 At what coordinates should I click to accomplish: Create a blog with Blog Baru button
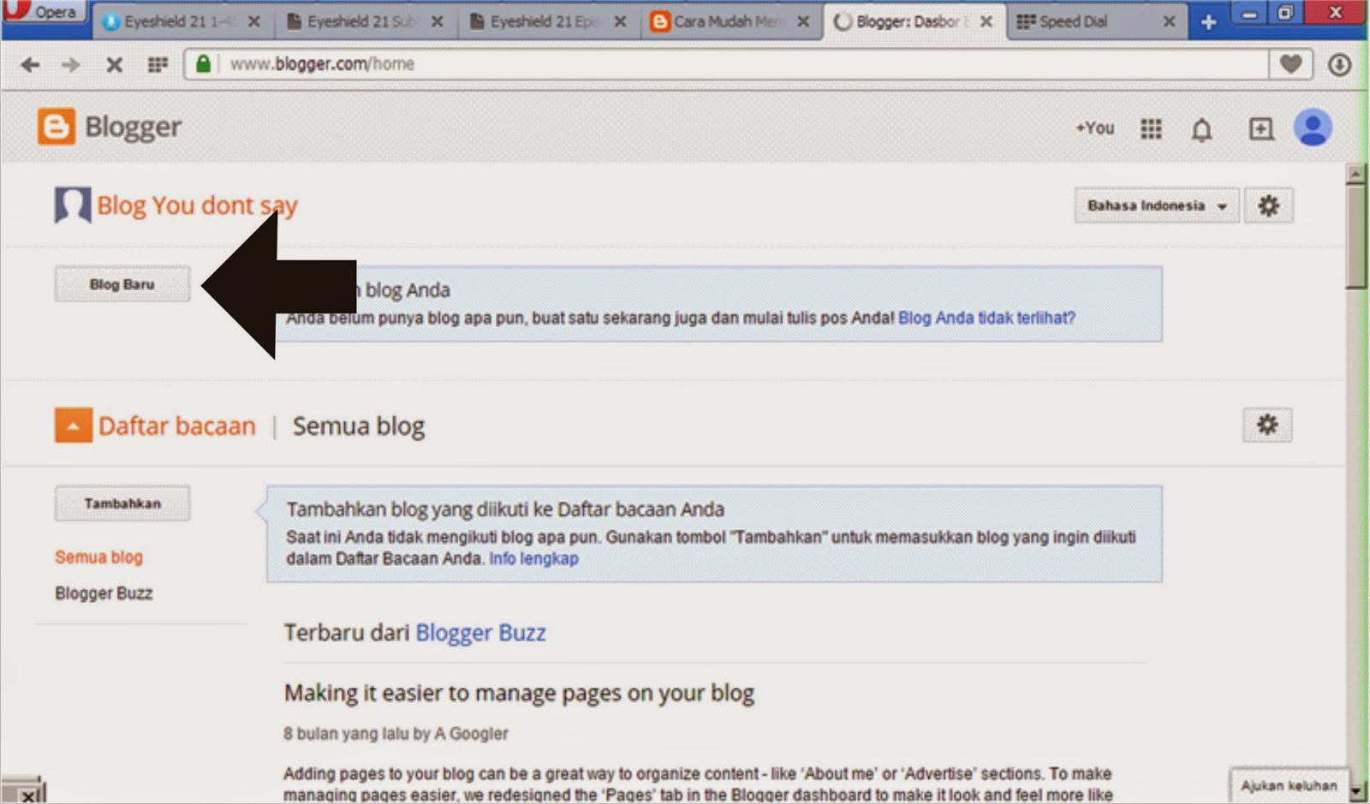pos(122,284)
